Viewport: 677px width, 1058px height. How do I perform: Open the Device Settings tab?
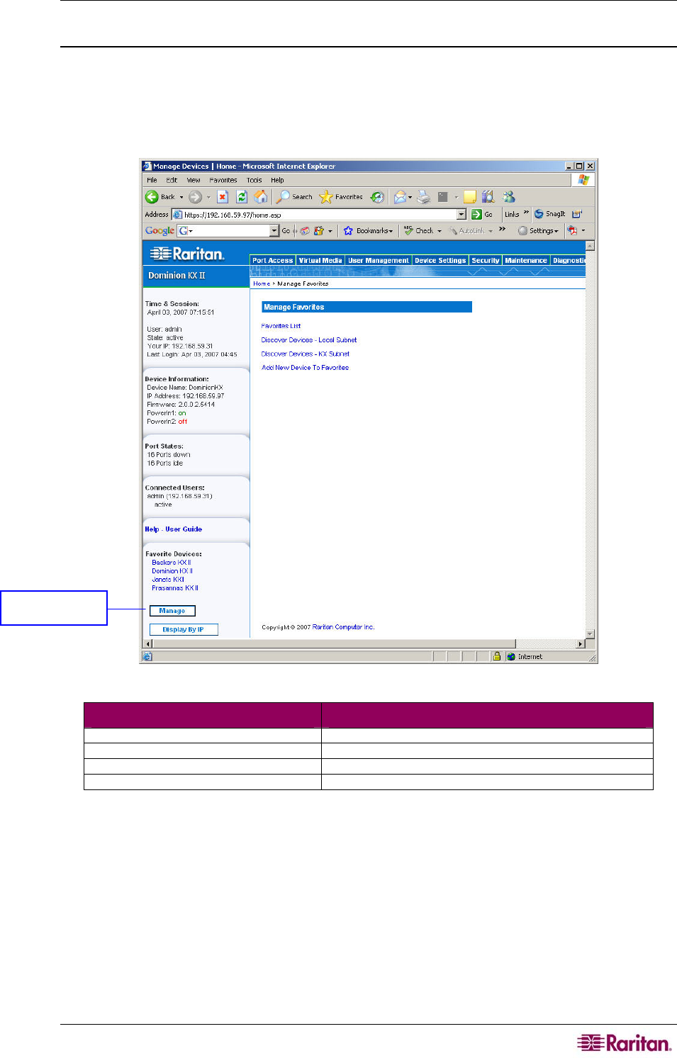click(x=440, y=261)
